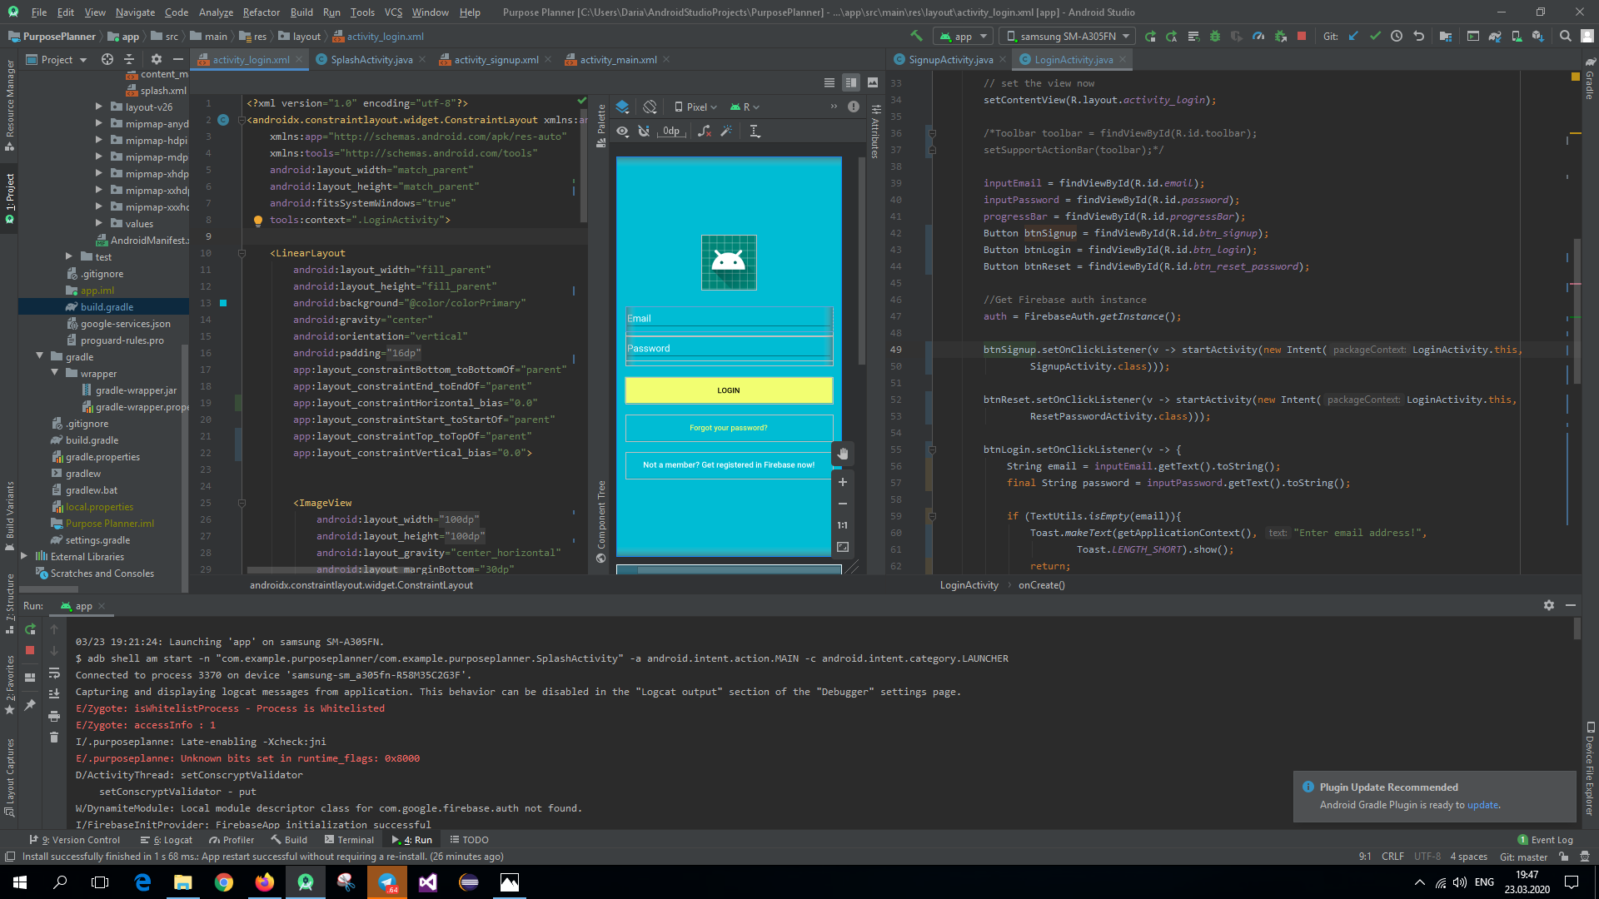This screenshot has height=899, width=1599.
Task: Open the Refactor menu
Action: pos(261,12)
